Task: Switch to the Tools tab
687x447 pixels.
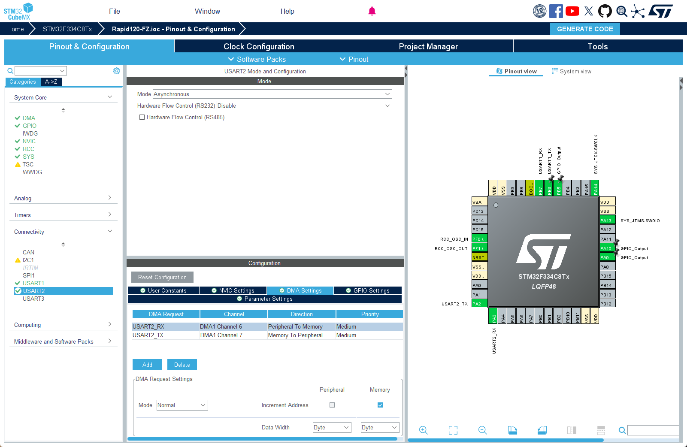Action: (x=598, y=46)
